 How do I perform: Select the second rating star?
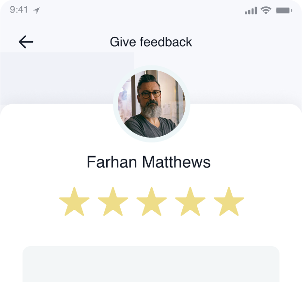click(113, 202)
